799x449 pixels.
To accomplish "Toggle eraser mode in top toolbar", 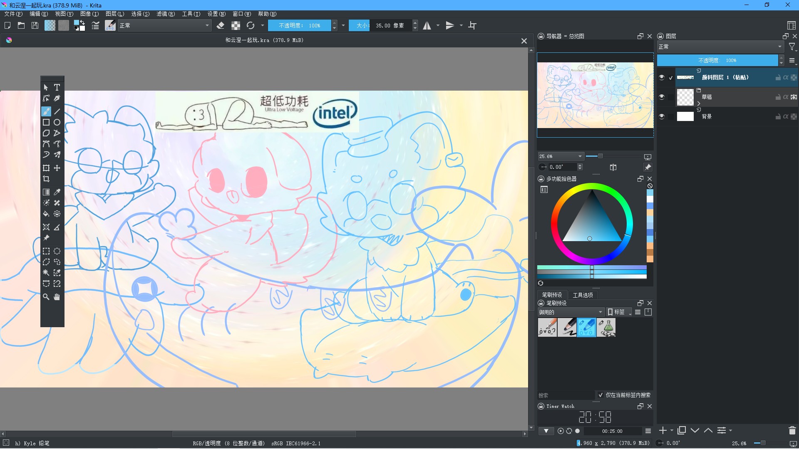I will tap(221, 26).
